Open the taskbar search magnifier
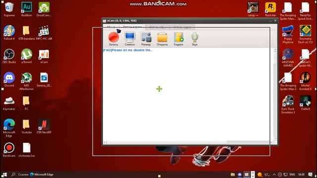Viewport: 317px width, 178px height. [13, 175]
